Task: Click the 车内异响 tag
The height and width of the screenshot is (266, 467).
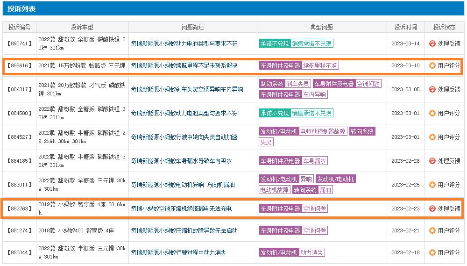Action: click(314, 94)
